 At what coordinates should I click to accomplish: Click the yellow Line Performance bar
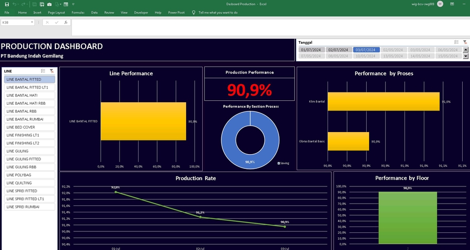(x=143, y=121)
